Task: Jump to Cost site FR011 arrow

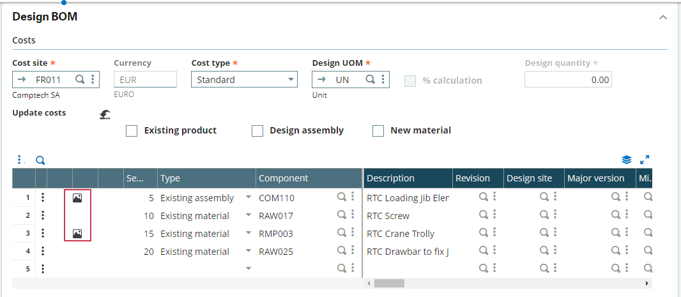Action: [21, 80]
